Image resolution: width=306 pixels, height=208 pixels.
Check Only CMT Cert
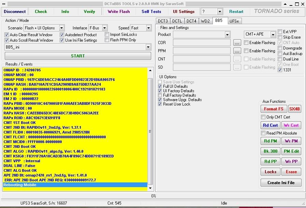click(263, 117)
